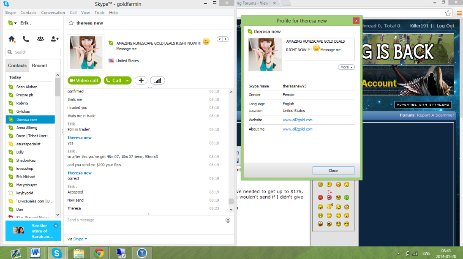The width and height of the screenshot is (463, 259).
Task: Switch to the Contacts tab
Action: pyautogui.click(x=17, y=65)
